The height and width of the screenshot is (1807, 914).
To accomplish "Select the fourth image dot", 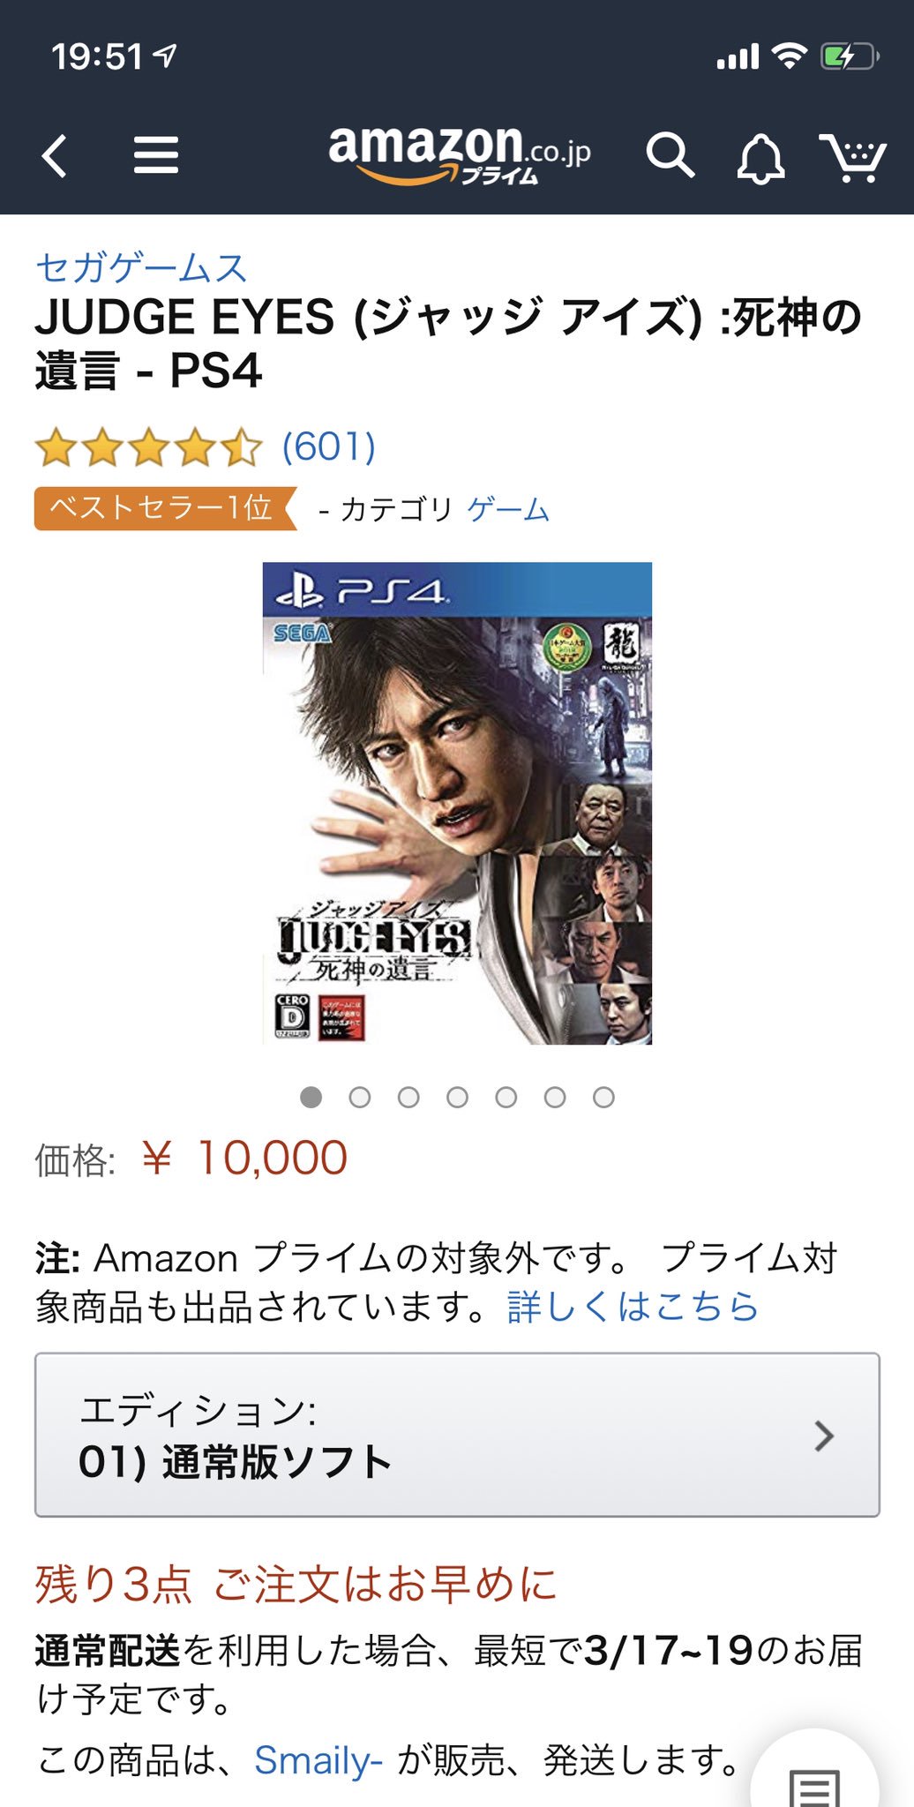I will click(457, 1097).
